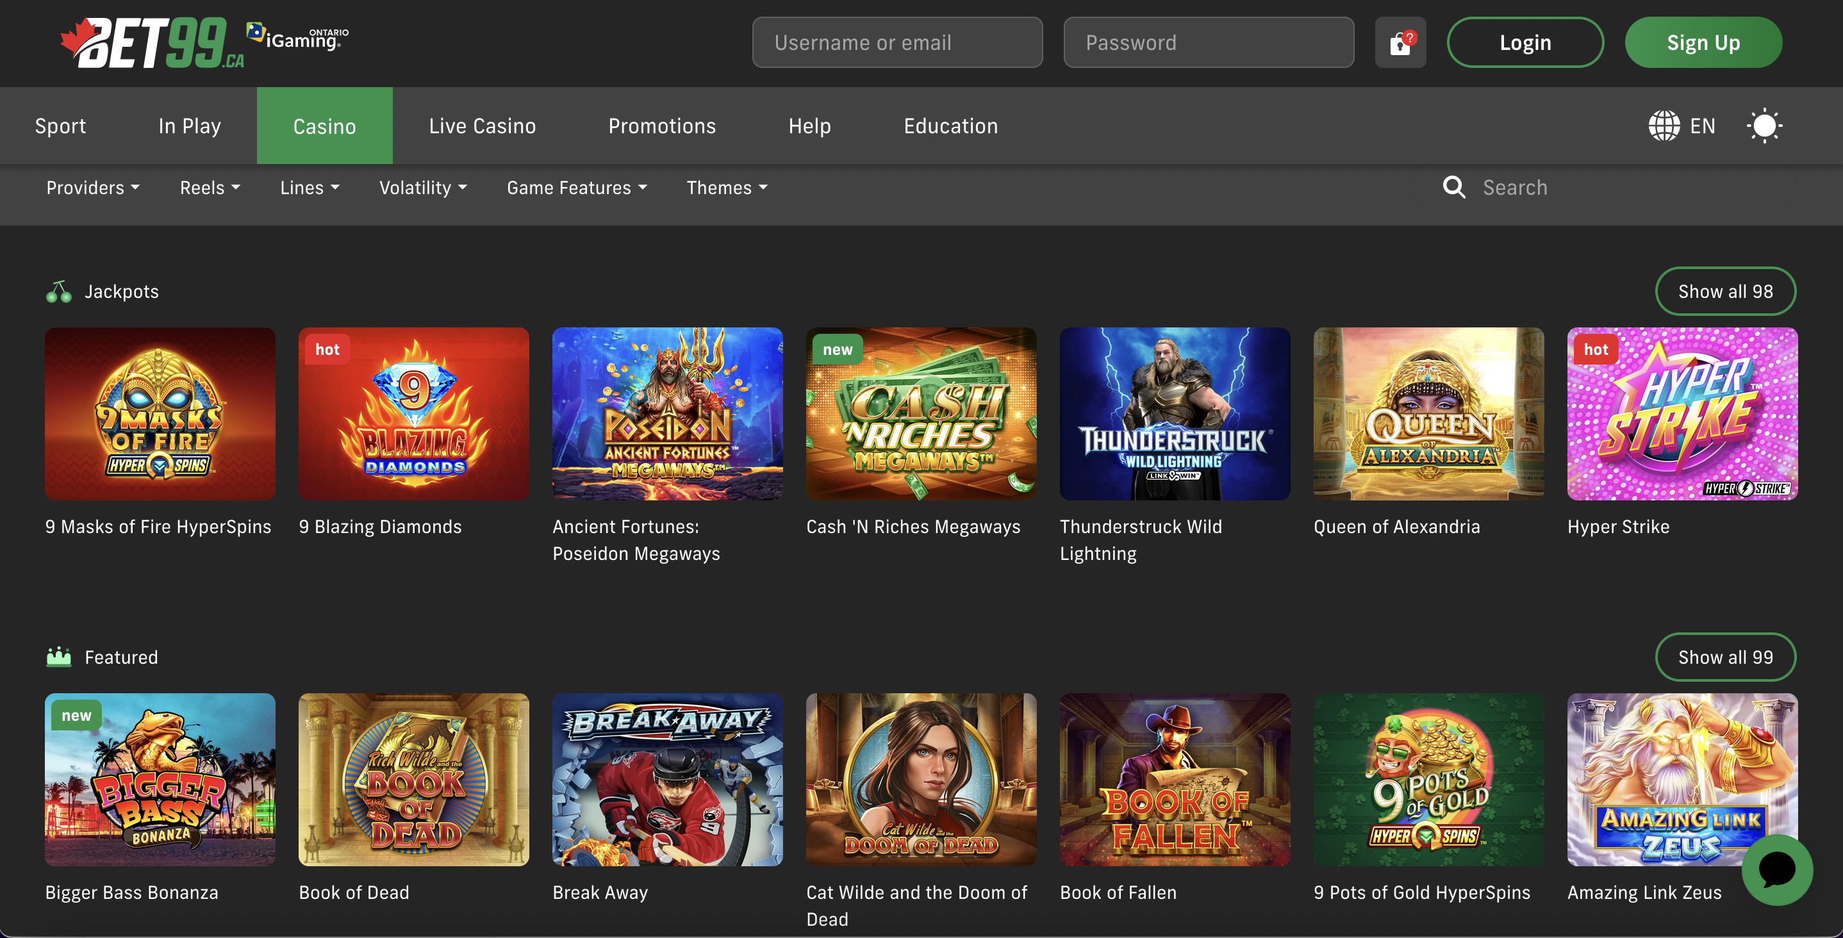Click the 'Featured' section heading
Image resolution: width=1843 pixels, height=938 pixels.
(122, 657)
